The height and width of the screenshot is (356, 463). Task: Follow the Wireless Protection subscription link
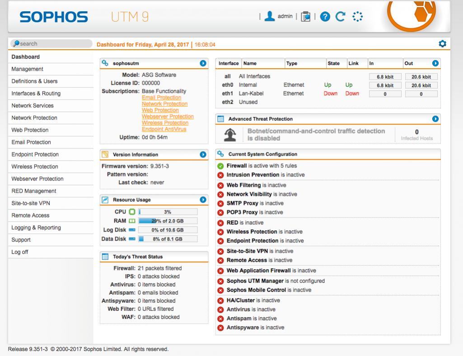tap(165, 123)
